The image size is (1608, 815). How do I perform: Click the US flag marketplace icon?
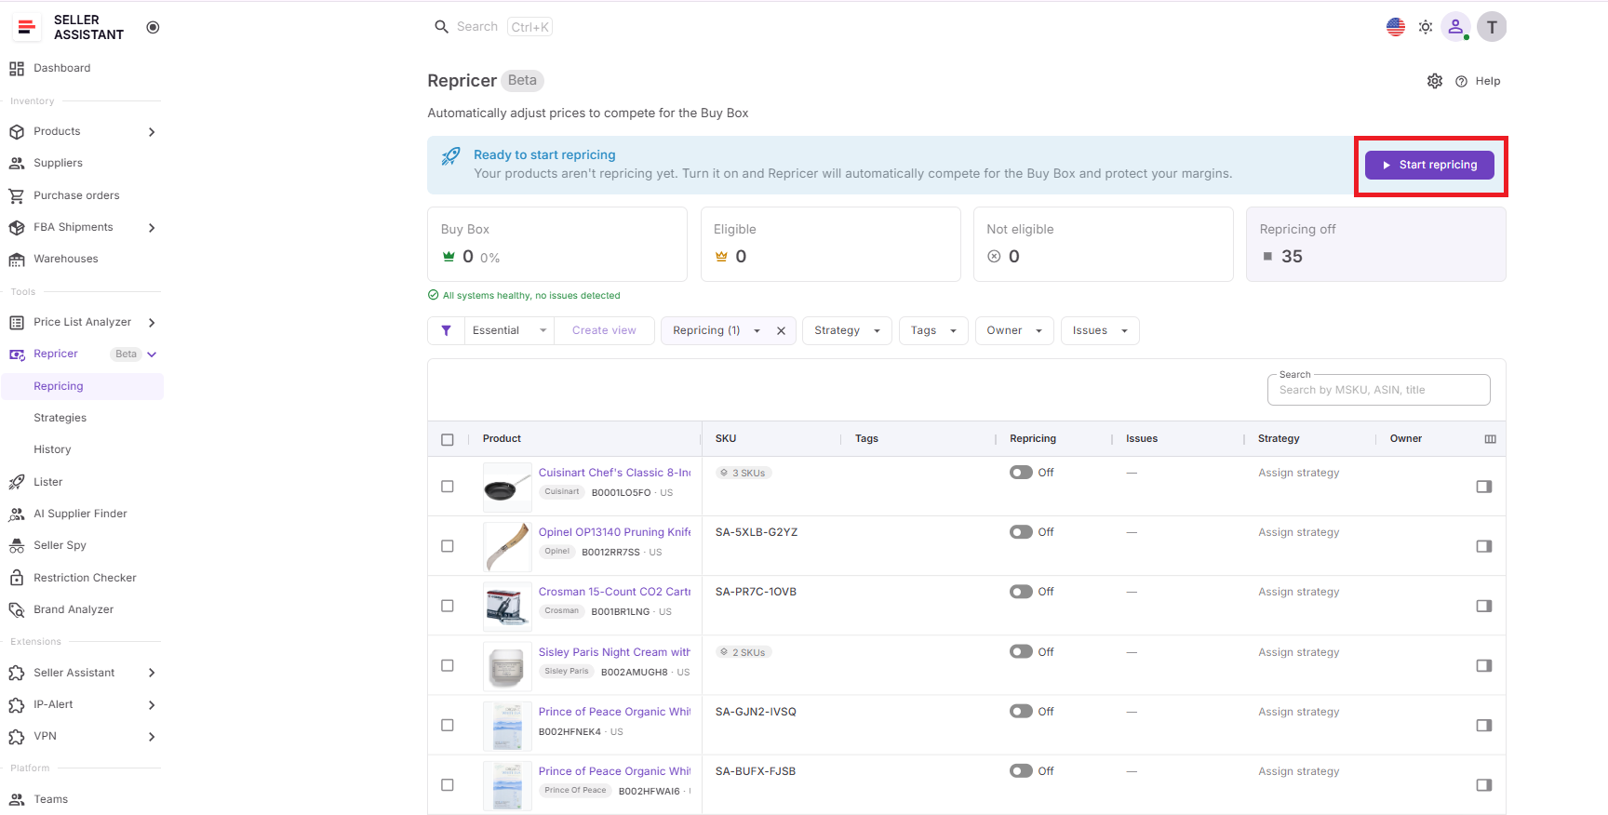click(1395, 27)
